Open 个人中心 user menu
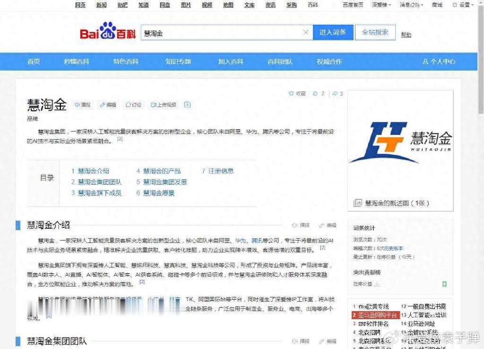Screen dimensions: 484x349 pyautogui.click(x=439, y=62)
